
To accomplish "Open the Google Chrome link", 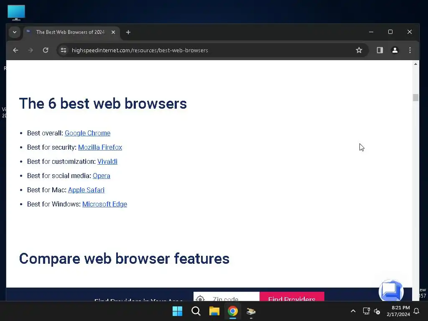I will (88, 133).
